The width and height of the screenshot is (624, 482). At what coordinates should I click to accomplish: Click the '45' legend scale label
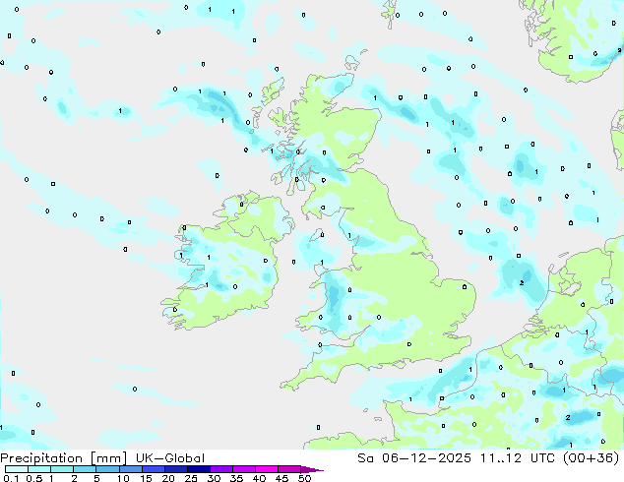(282, 478)
